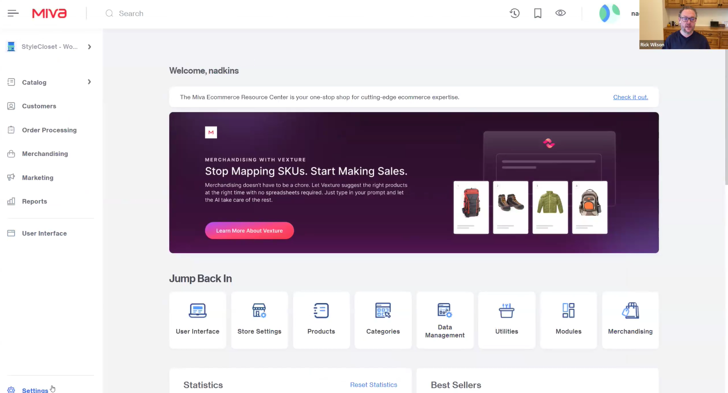Open the Data Management card icon
The width and height of the screenshot is (728, 393).
coord(445,310)
